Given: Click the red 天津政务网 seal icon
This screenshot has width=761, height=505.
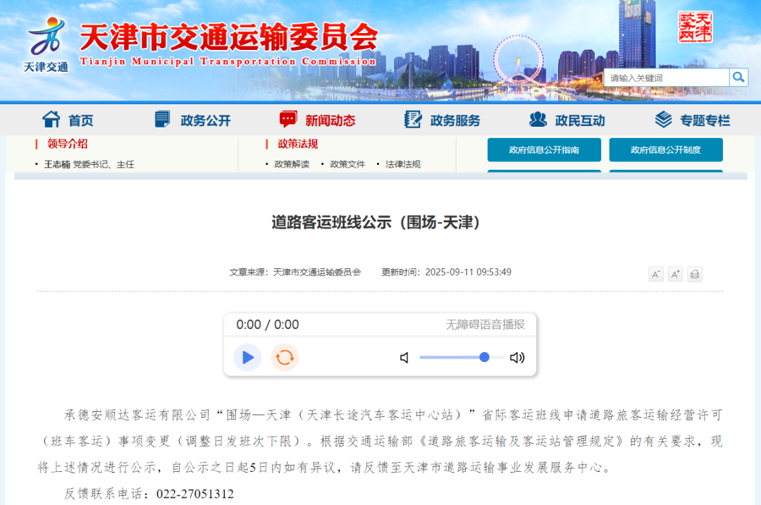Looking at the screenshot, I should [695, 27].
